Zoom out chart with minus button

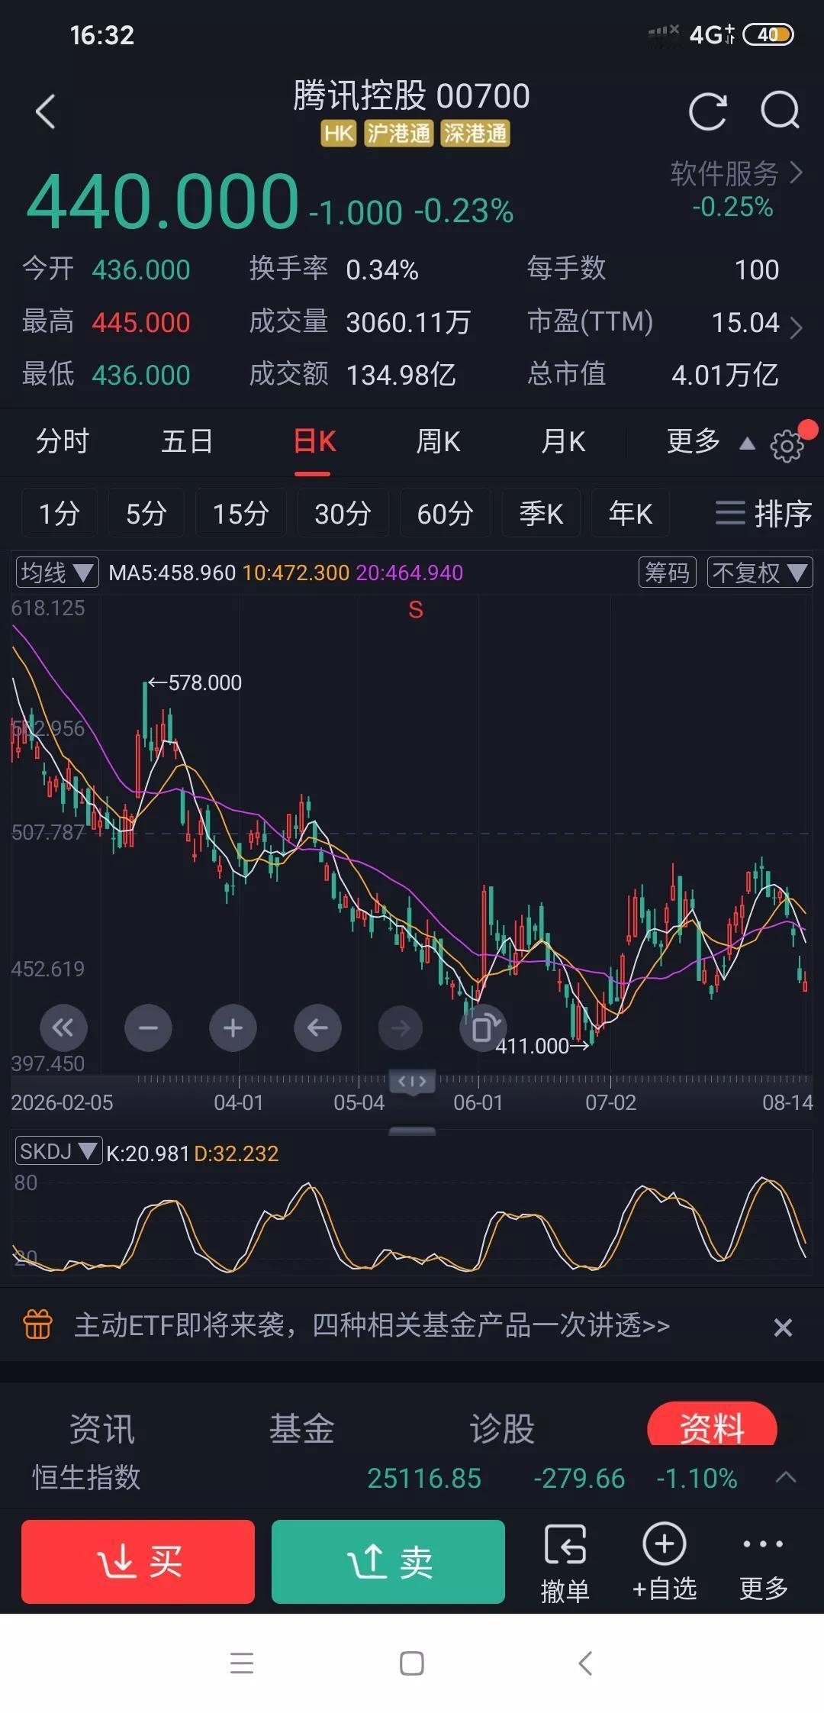pos(148,1027)
